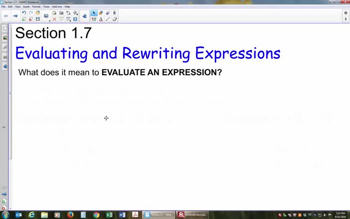Open the Add-ons menu
The image size is (350, 219).
57,6
